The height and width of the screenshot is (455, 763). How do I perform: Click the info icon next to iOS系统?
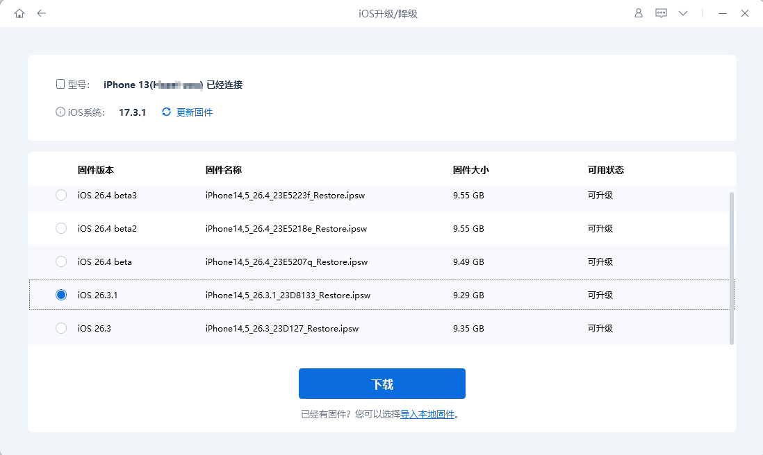tap(60, 111)
